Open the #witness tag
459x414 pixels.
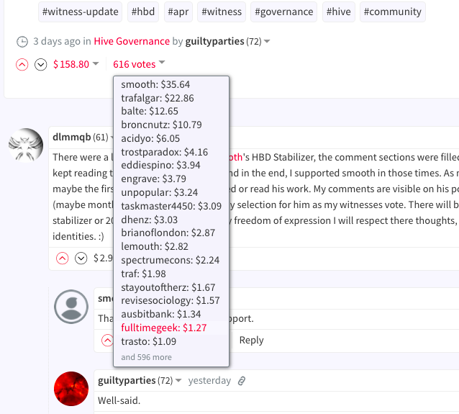point(222,12)
